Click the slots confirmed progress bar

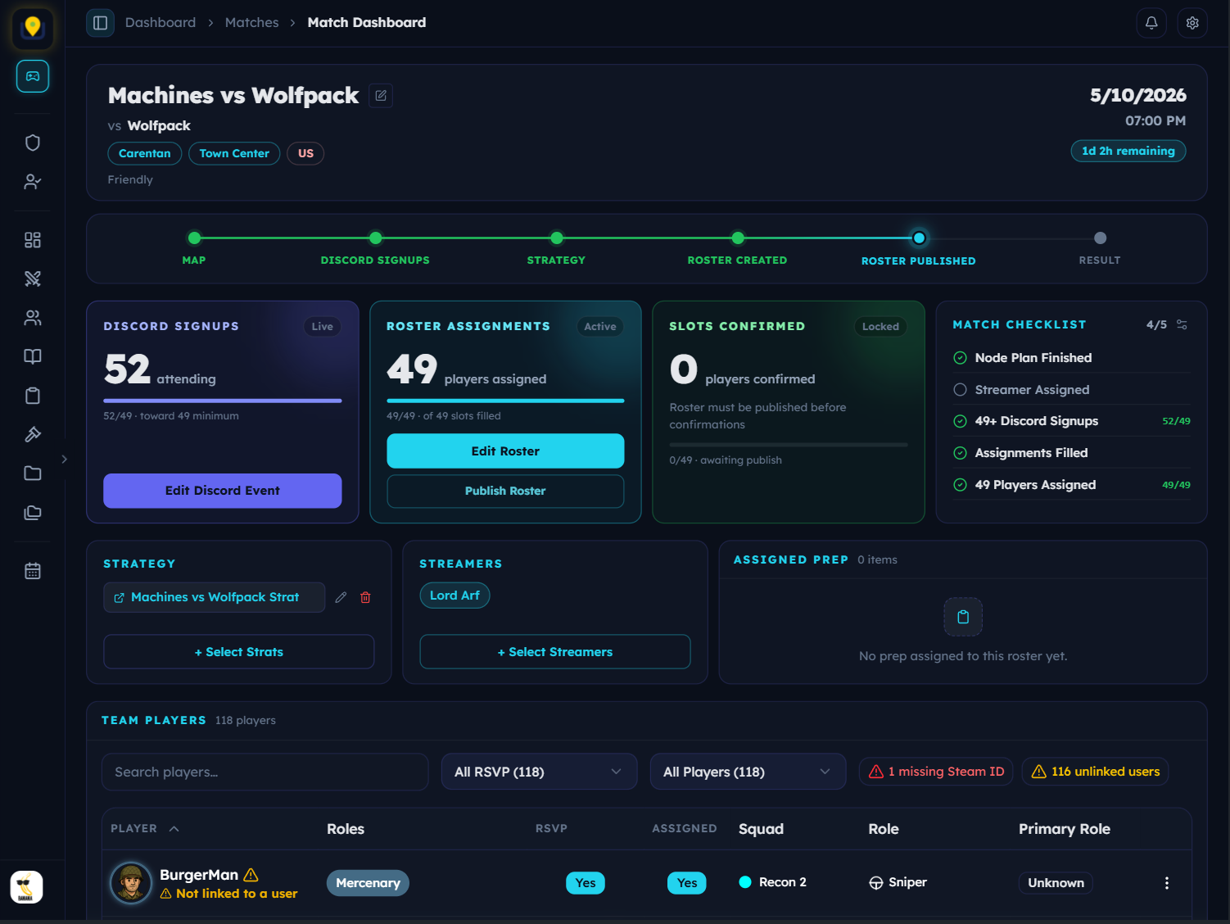(789, 445)
